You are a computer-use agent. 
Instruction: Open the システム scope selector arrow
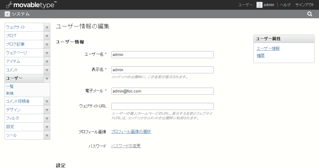tap(7, 14)
